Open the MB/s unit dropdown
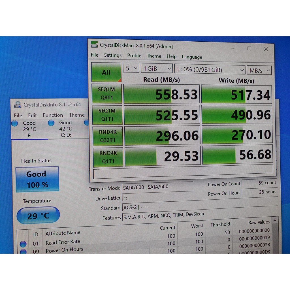This screenshot has width=290, height=290. pos(259,70)
